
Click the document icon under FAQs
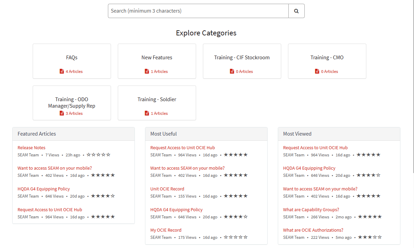[x=62, y=72]
